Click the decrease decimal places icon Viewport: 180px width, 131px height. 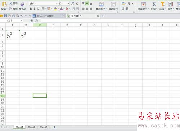(x=127, y=9)
